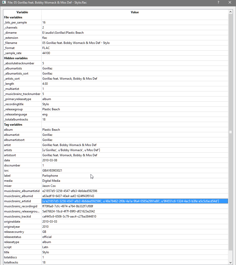This screenshot has width=236, height=265.
Task: Click the discnumber variable
Action: 12,165
